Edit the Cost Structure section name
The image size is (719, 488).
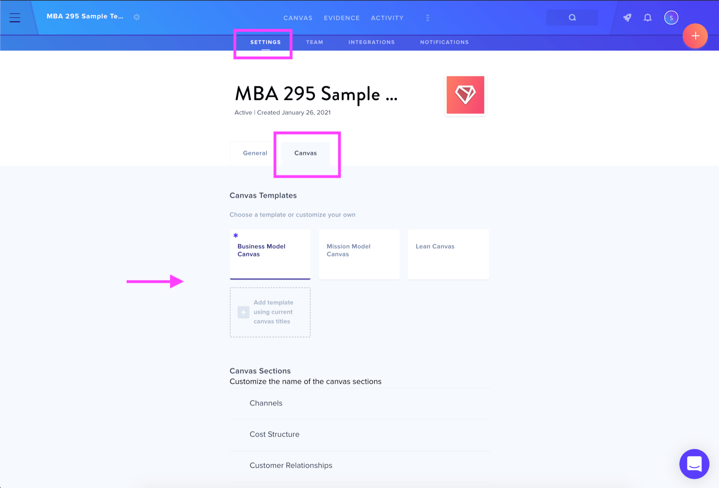(x=359, y=435)
